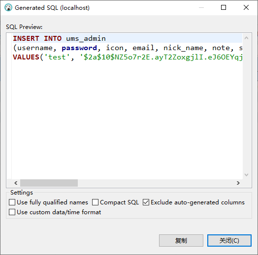Maximize the Generated SQL dialog window
The image size is (258, 255).
point(224,7)
